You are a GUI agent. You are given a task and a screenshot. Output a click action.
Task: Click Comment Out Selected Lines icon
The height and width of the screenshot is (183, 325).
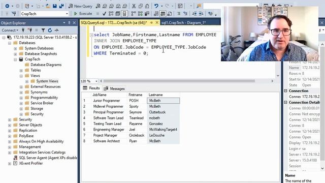point(179,14)
